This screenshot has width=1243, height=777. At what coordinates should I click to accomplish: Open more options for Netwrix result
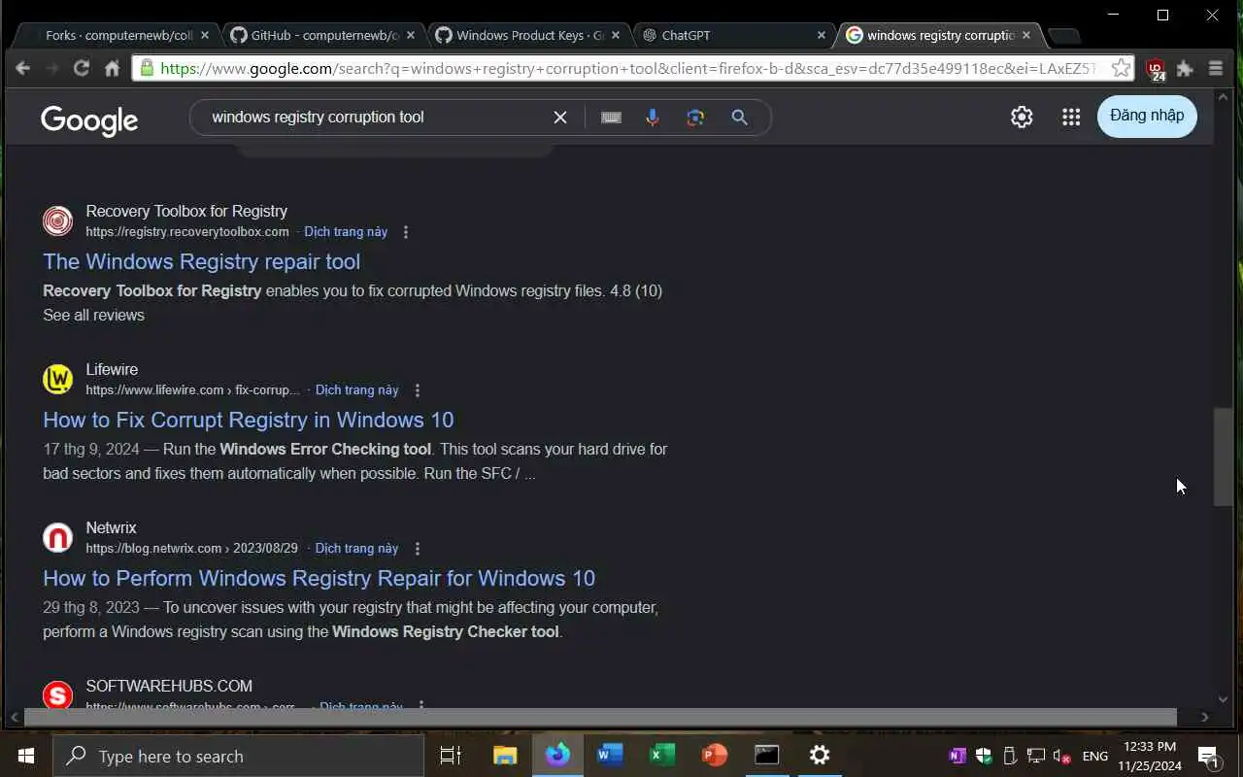pos(418,549)
